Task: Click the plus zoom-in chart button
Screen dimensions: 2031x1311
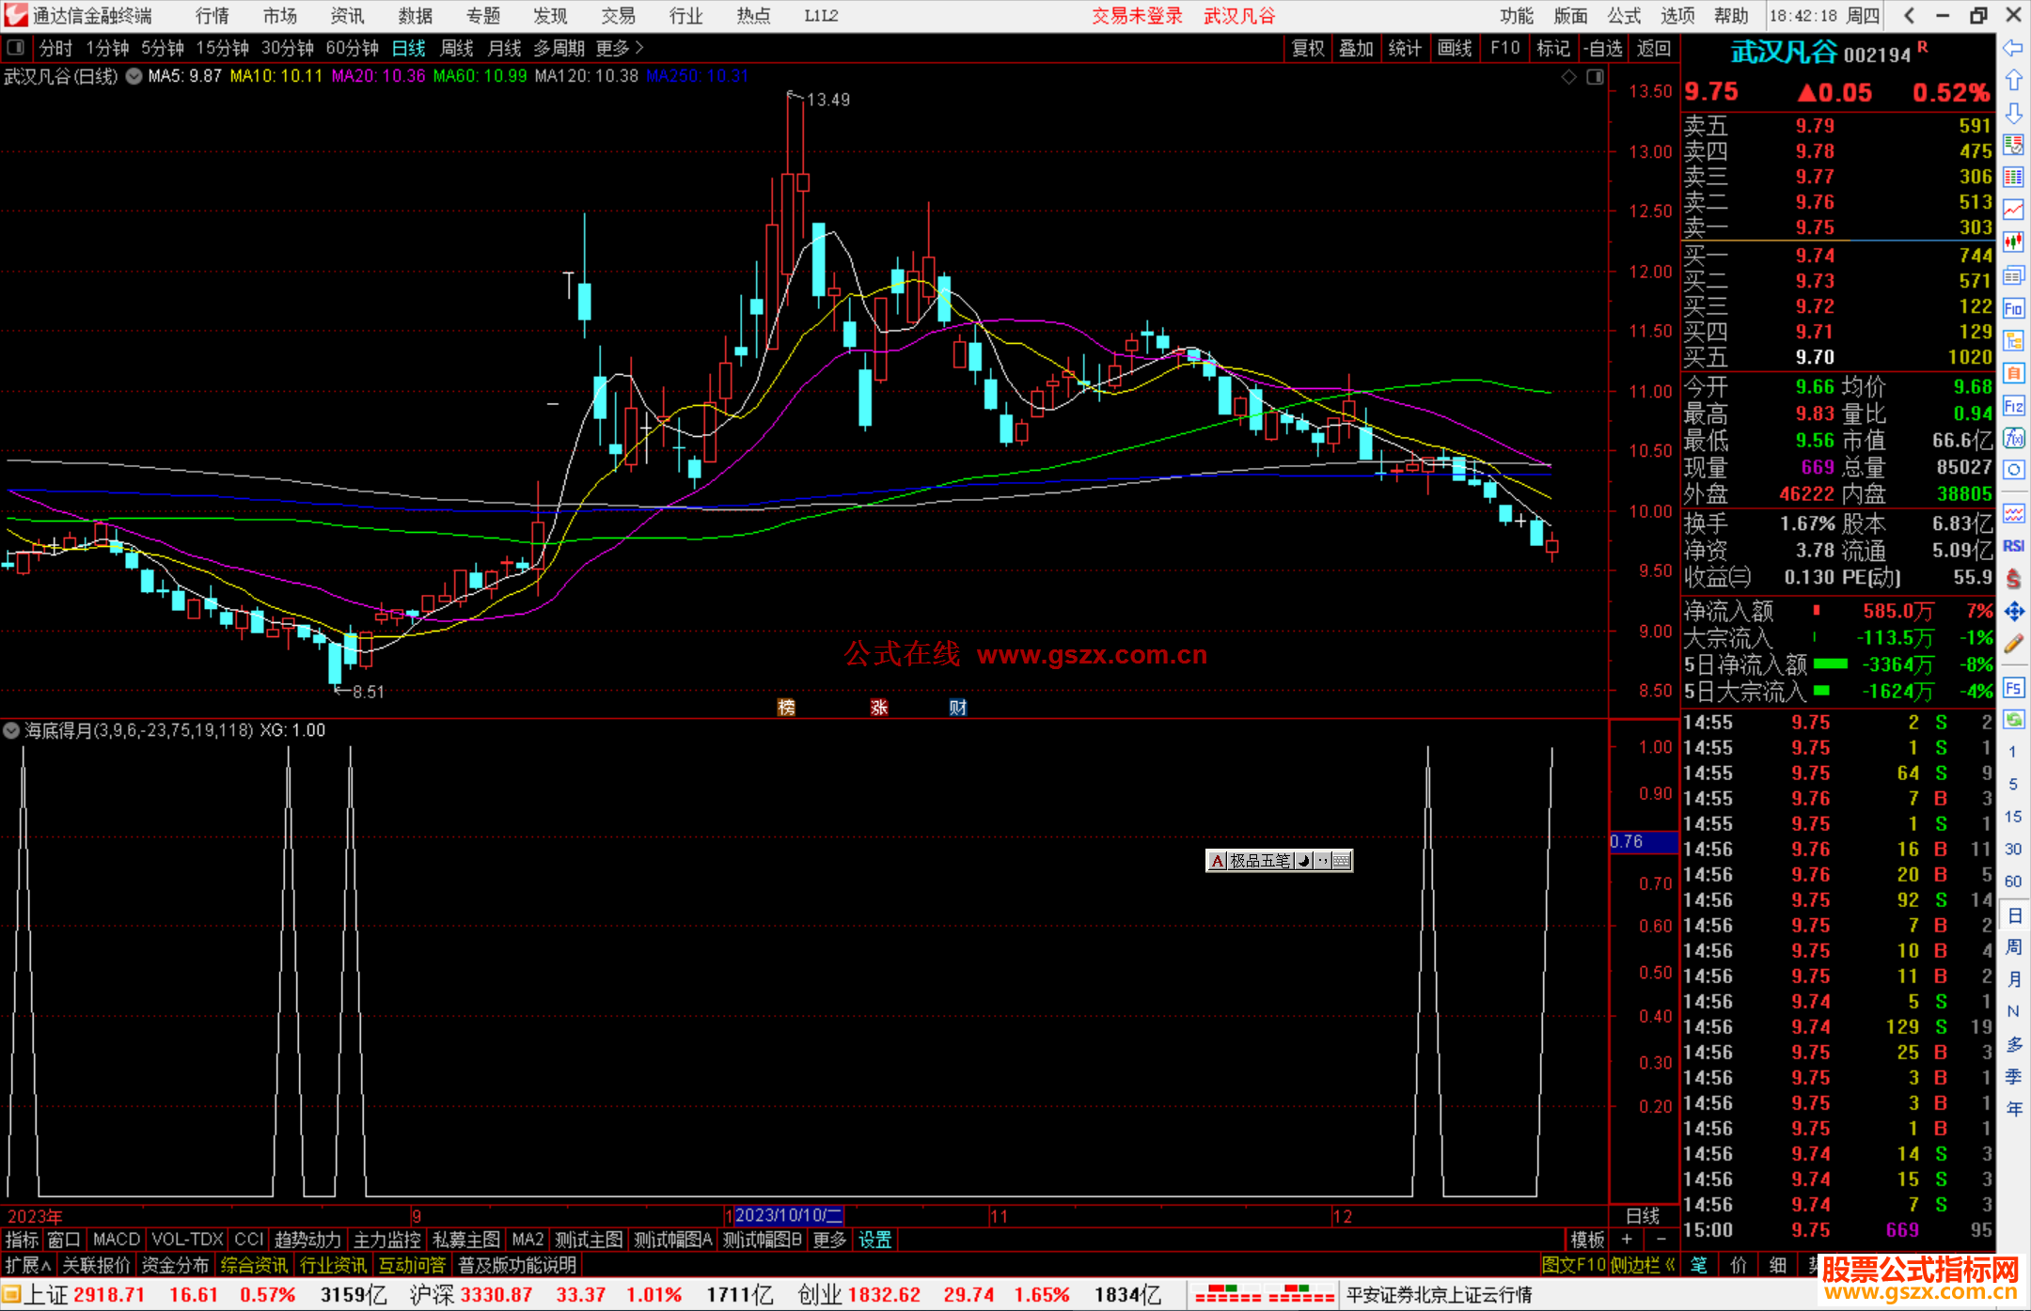Action: coord(1627,1240)
